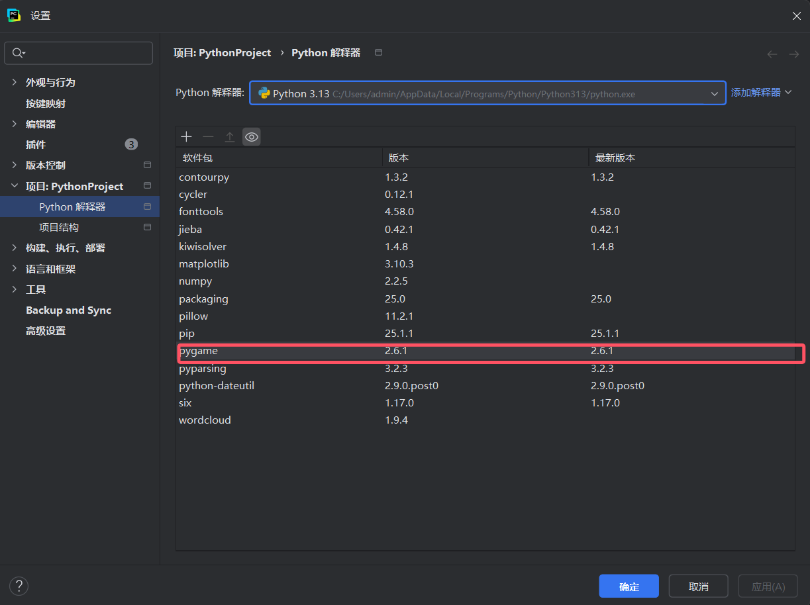Viewport: 810px width, 605px height.
Task: Click version 11.2.1 of pillow
Action: coord(399,316)
